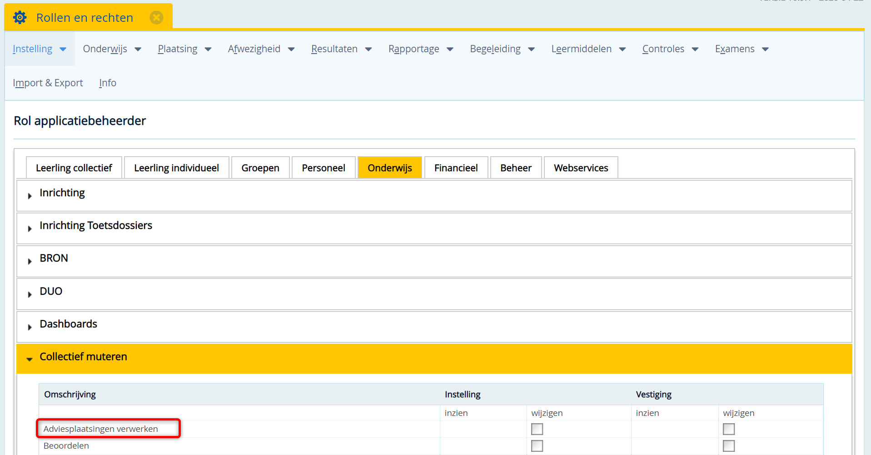871x455 pixels.
Task: Collapse the Collectief muteren section
Action: click(434, 359)
